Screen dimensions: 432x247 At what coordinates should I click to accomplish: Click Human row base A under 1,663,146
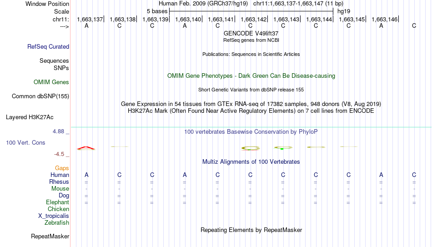coord(381,175)
